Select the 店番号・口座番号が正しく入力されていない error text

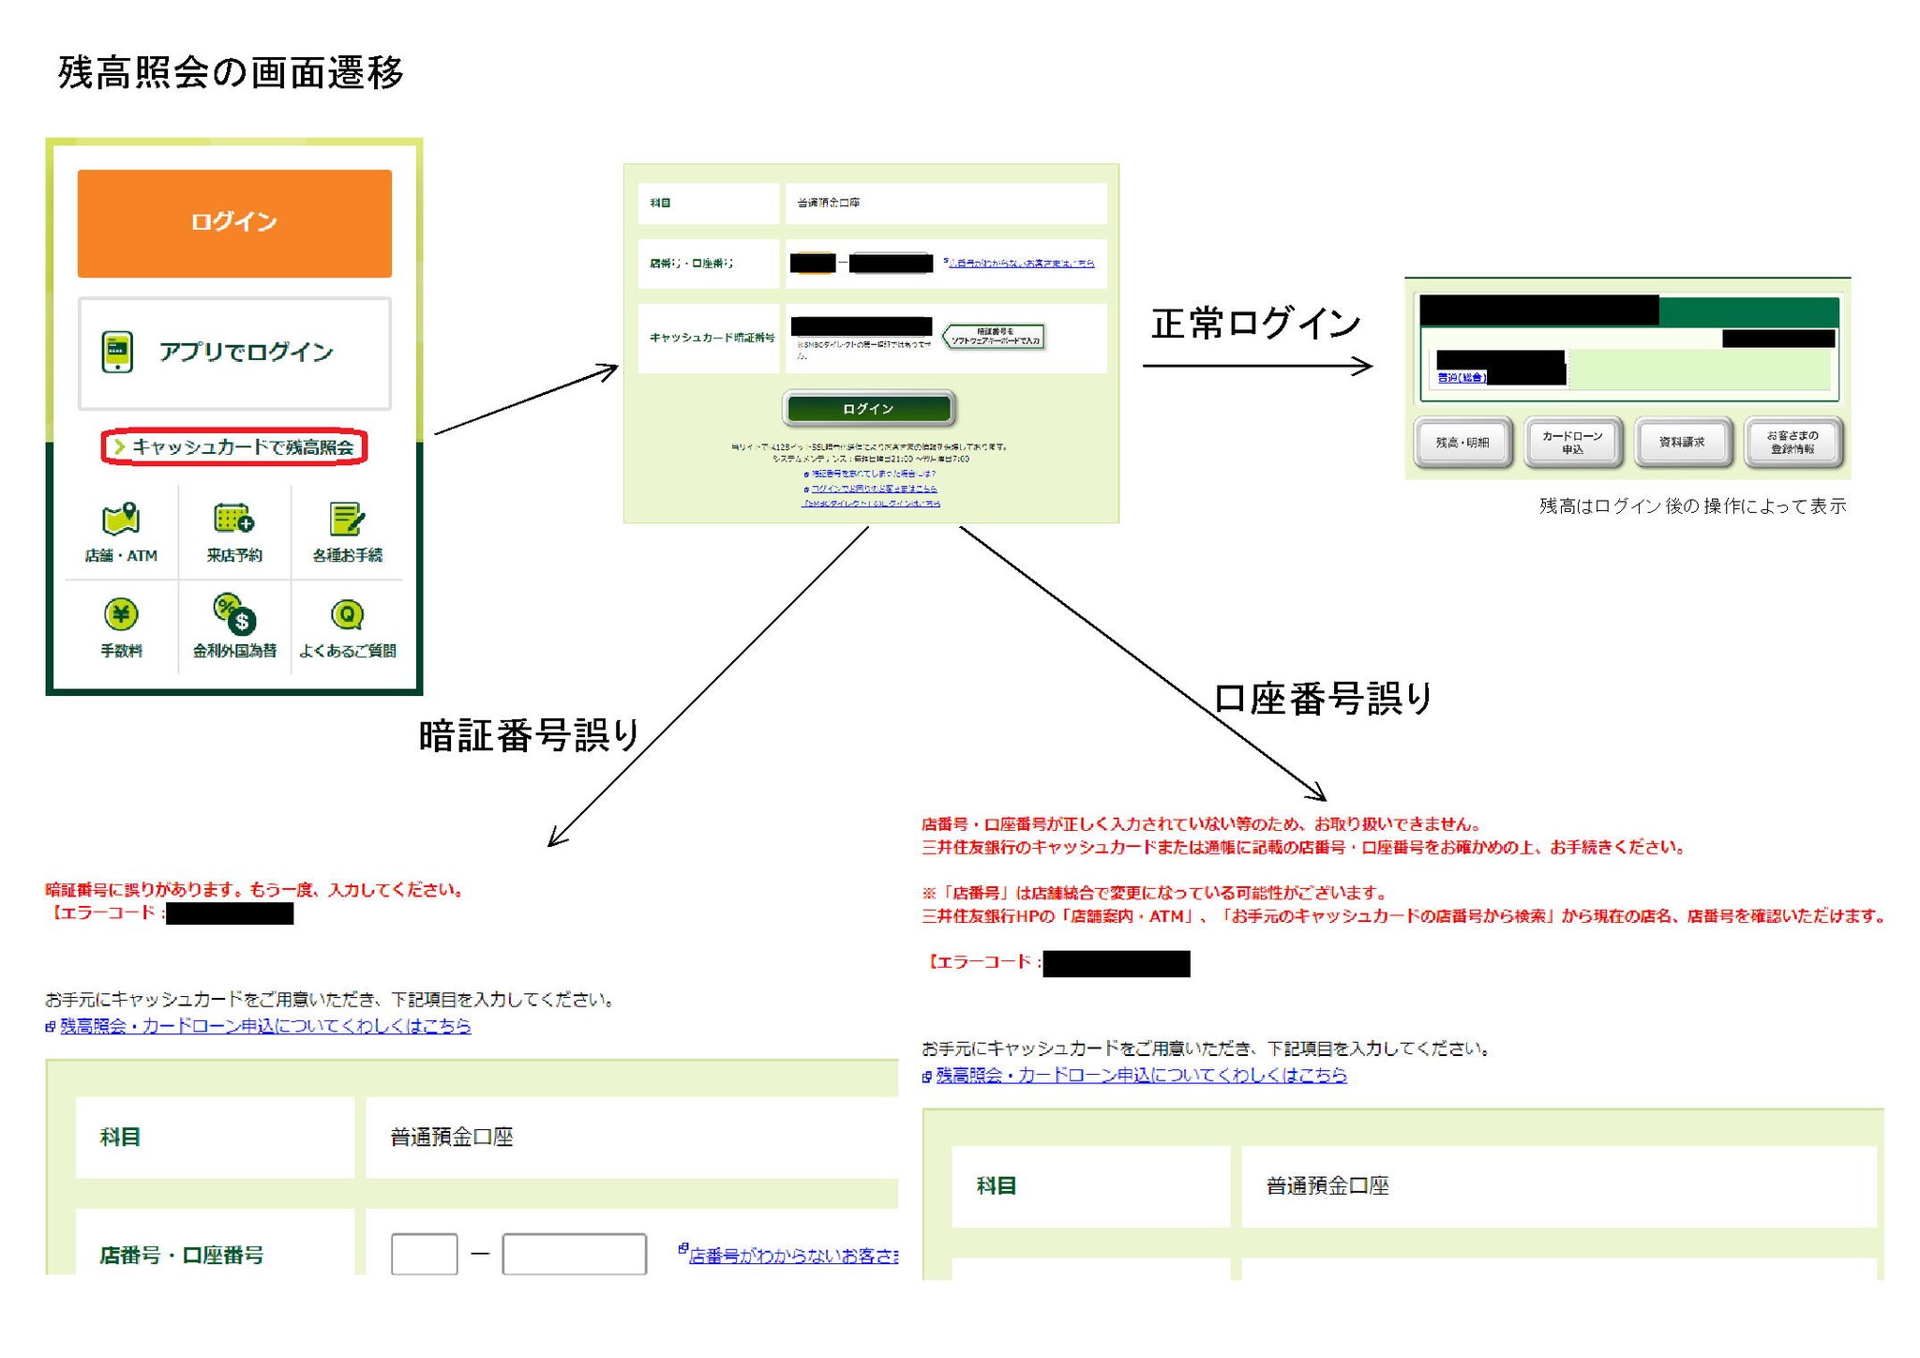click(x=1201, y=824)
